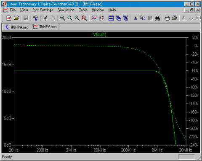
Task: Click the Ready status bar text
Action: click(x=7, y=157)
